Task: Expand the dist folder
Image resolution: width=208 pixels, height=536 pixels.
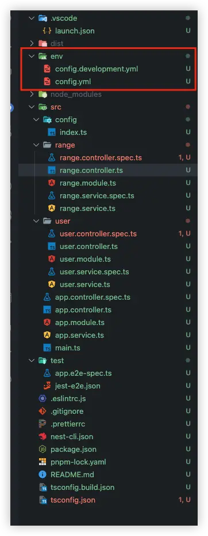Action: coord(32,43)
